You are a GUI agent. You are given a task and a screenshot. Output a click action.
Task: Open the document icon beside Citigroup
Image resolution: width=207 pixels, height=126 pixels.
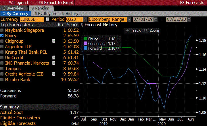coord(53,41)
